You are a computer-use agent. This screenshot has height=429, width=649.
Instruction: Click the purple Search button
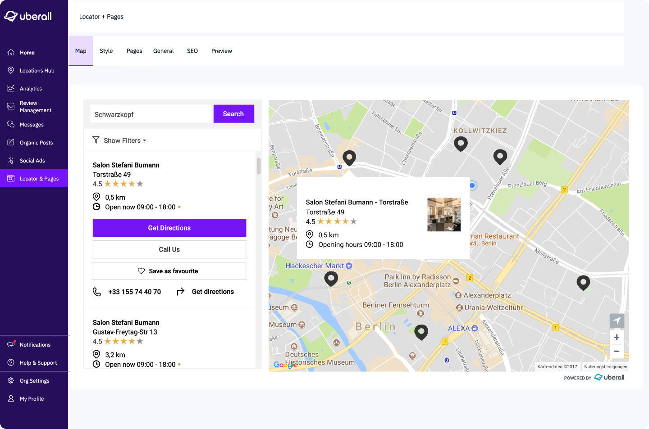click(x=233, y=114)
